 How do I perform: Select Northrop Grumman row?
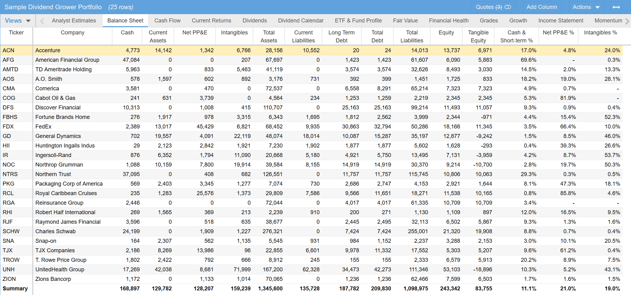311,165
